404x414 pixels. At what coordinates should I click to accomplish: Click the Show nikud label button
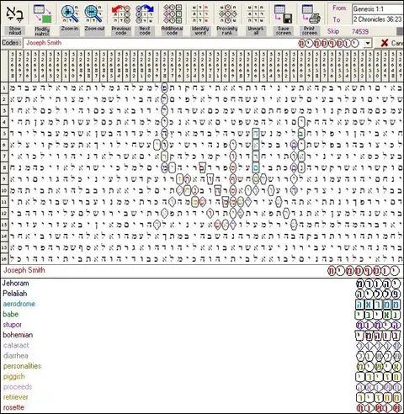click(15, 31)
